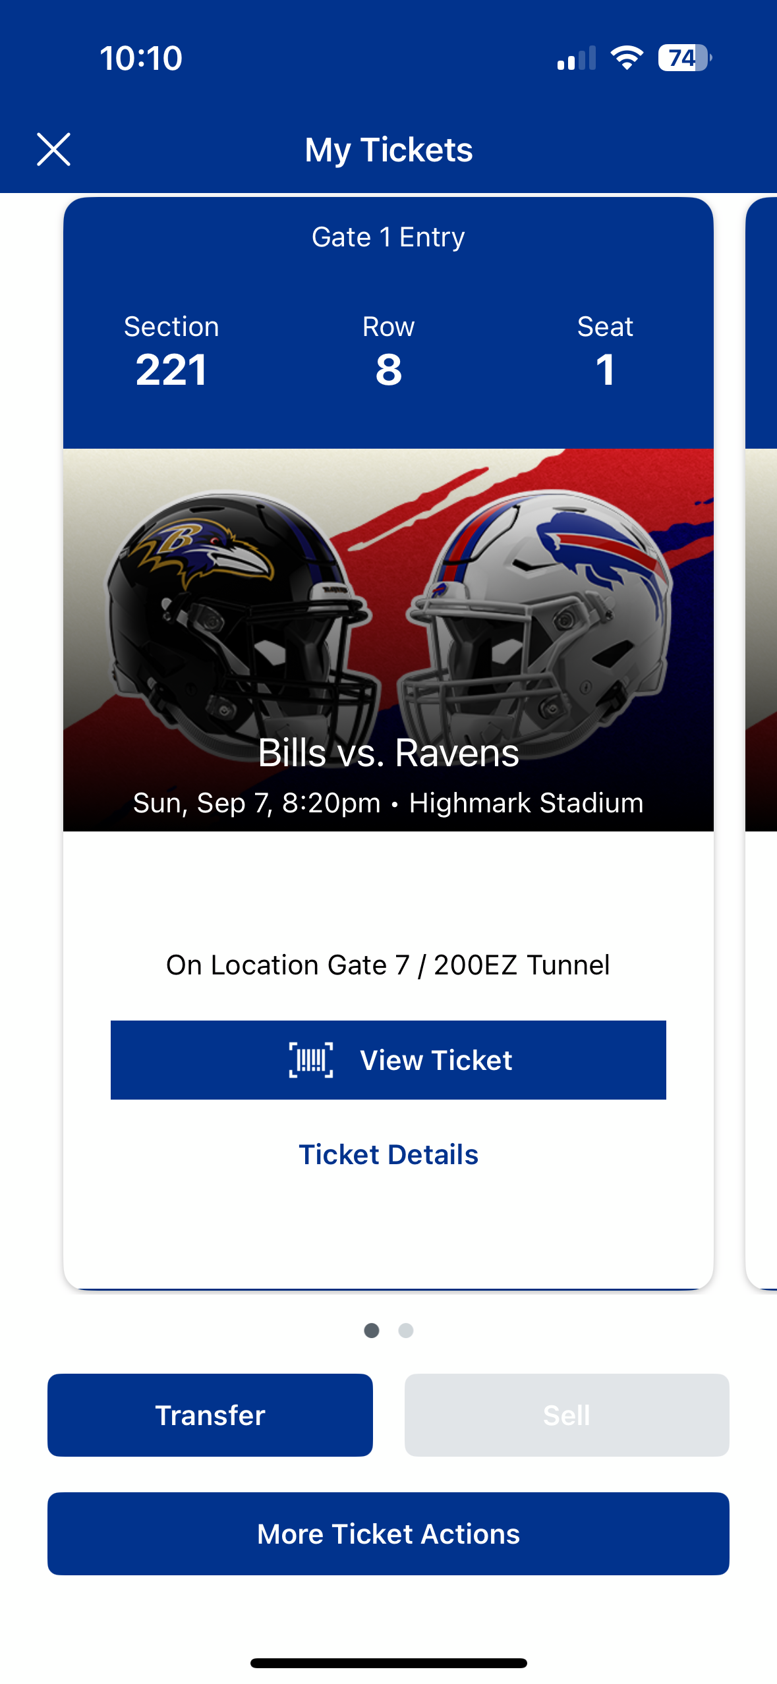The image size is (777, 1684).
Task: Open the Ticket Details link
Action: (x=388, y=1154)
